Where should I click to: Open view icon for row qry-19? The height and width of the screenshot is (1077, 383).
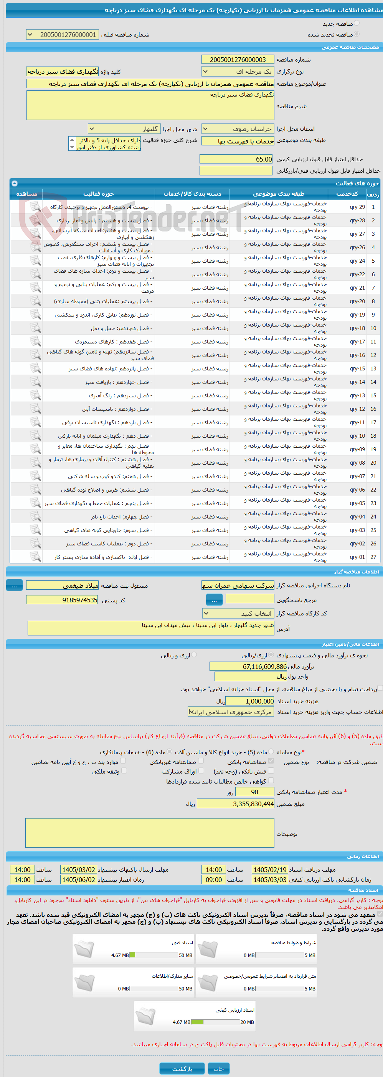[x=35, y=314]
